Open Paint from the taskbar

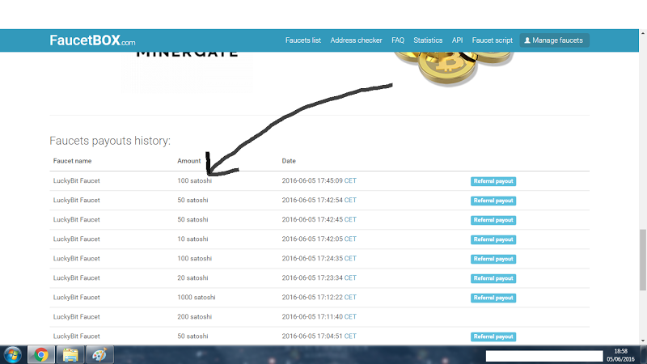tap(101, 354)
